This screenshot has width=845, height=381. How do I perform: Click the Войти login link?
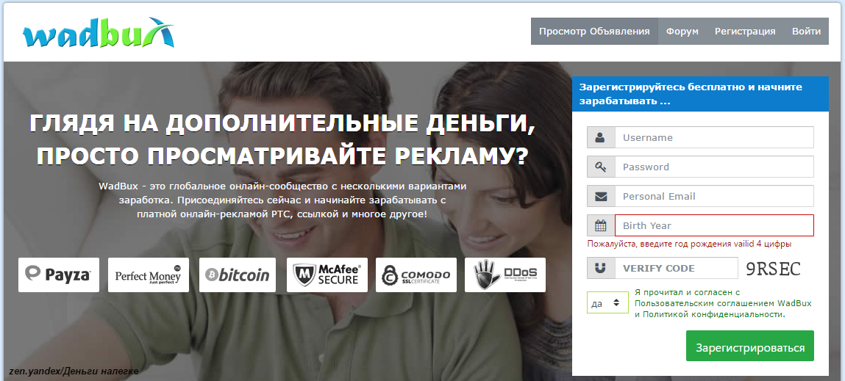[806, 32]
